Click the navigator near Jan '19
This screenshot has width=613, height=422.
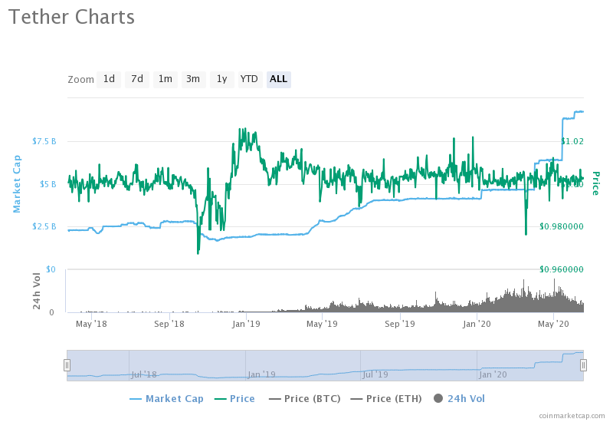[x=262, y=374]
